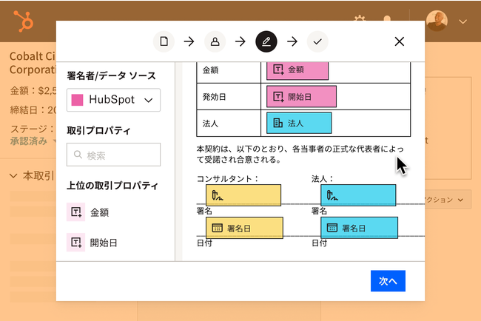Select the blue 法人 company field
Image resolution: width=481 pixels, height=321 pixels.
pos(299,123)
